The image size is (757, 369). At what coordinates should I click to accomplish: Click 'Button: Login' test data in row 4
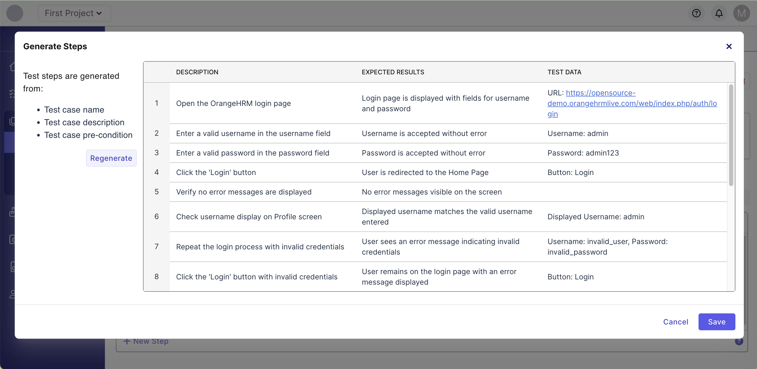[571, 172]
